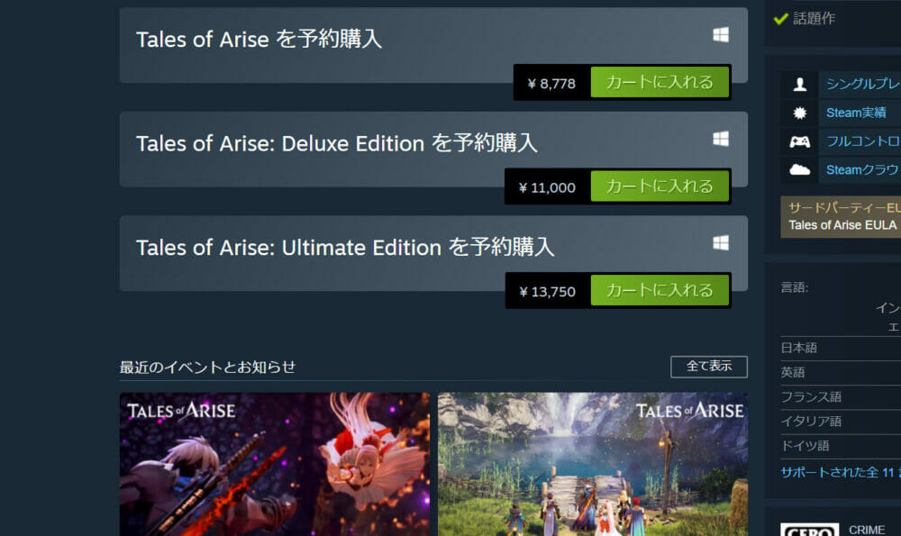Viewport: 901px width, 536px height.
Task: Open the lakeside waterfall event thumbnail
Action: pos(592,464)
